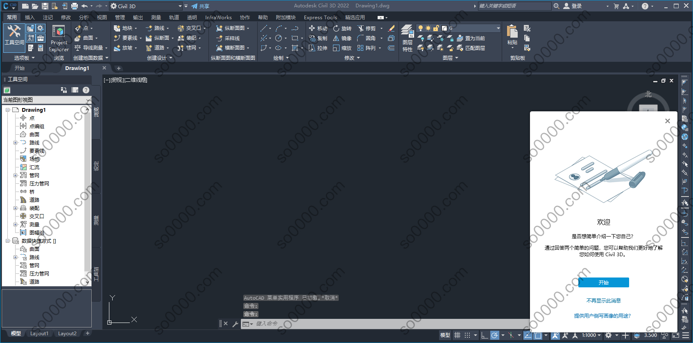Create a sample line (采样线)
Viewport: 693px width, 343px height.
pyautogui.click(x=228, y=38)
